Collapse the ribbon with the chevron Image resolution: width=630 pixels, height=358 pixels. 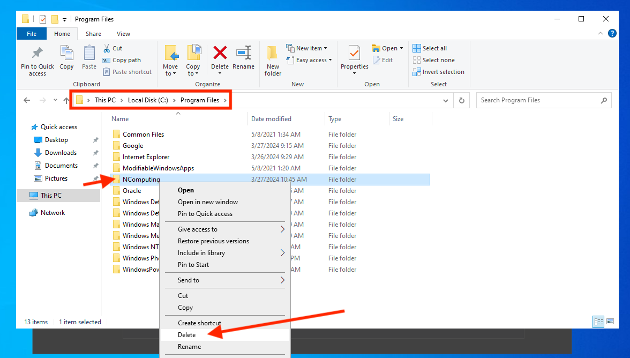(x=600, y=33)
